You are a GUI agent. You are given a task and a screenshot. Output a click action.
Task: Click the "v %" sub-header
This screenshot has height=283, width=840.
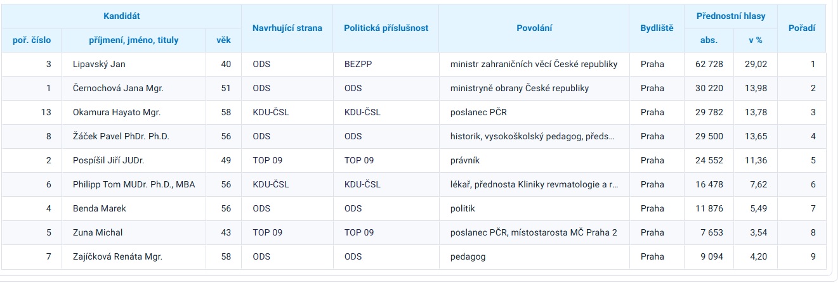tap(755, 40)
